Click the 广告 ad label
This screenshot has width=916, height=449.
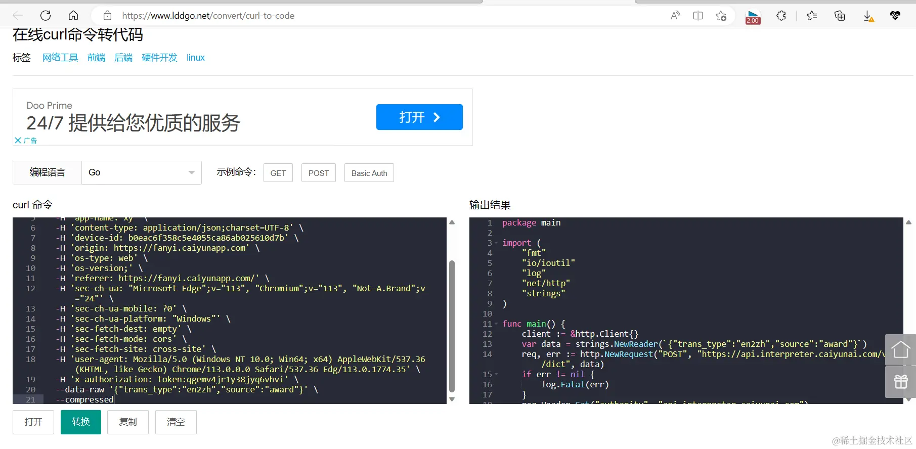pyautogui.click(x=30, y=141)
